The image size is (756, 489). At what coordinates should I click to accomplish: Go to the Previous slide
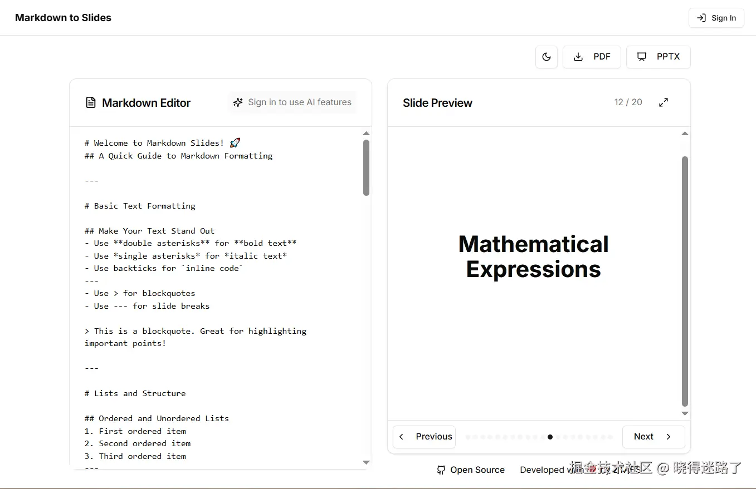424,437
